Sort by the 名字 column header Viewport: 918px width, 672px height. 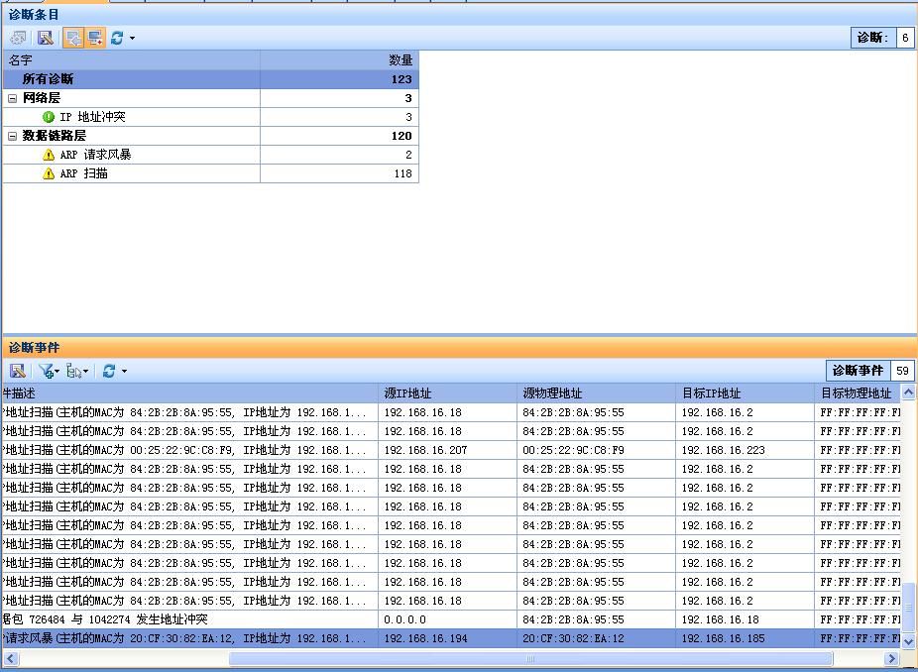click(131, 59)
